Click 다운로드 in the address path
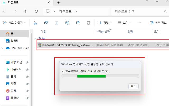 [65, 11]
